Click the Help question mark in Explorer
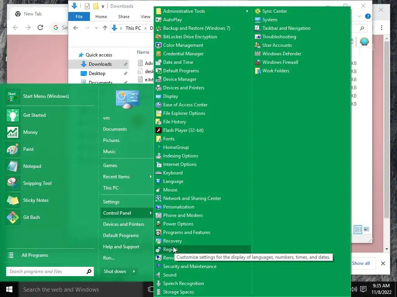397x297 pixels. click(368, 16)
